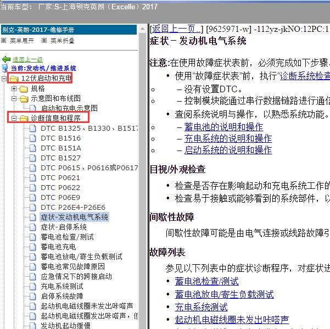Select 蓄电池放电/寄生负载测试 tree item
Screen dimensions: 330x329
(81, 257)
